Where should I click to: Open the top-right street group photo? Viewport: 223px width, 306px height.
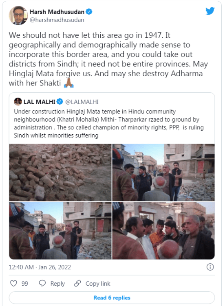click(163, 173)
